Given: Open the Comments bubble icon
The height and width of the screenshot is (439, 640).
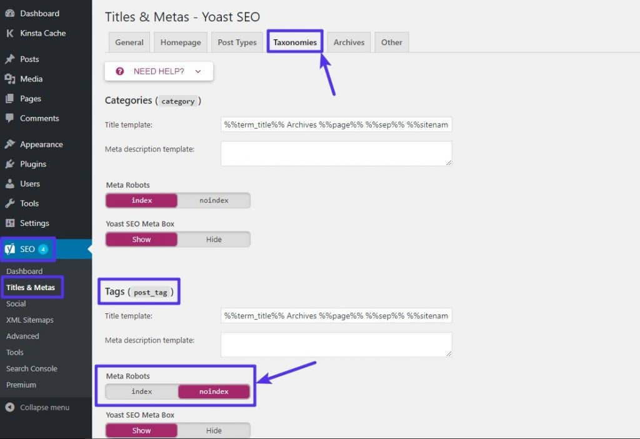Looking at the screenshot, I should tap(9, 118).
